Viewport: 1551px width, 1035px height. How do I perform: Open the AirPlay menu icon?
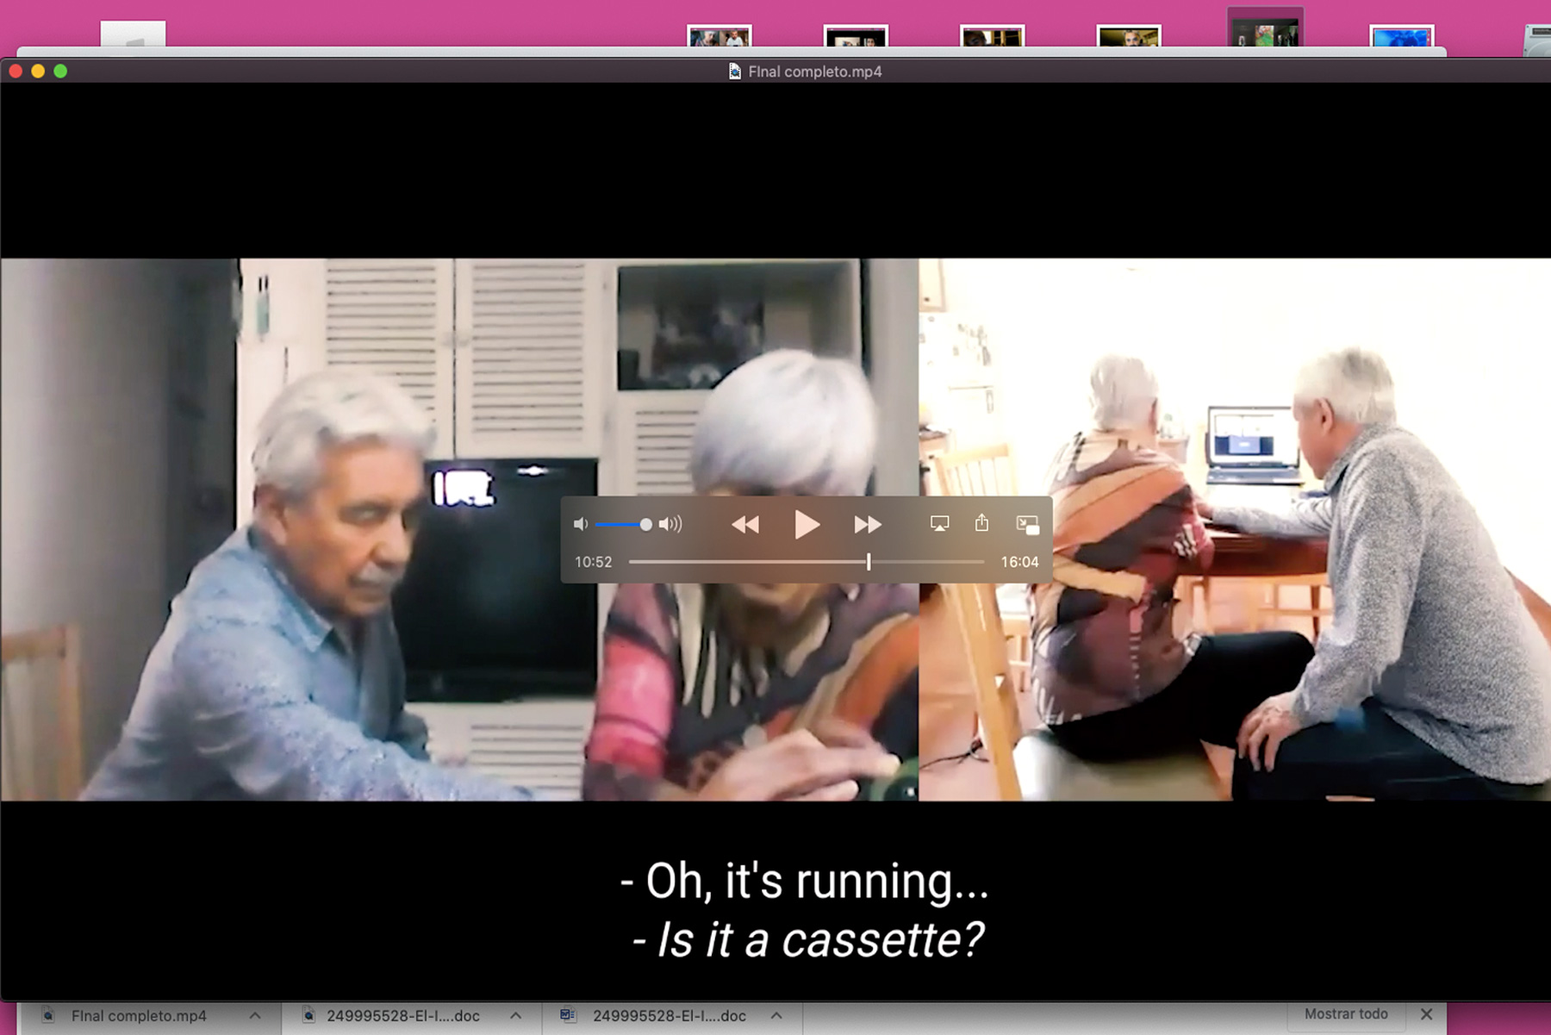pos(939,523)
